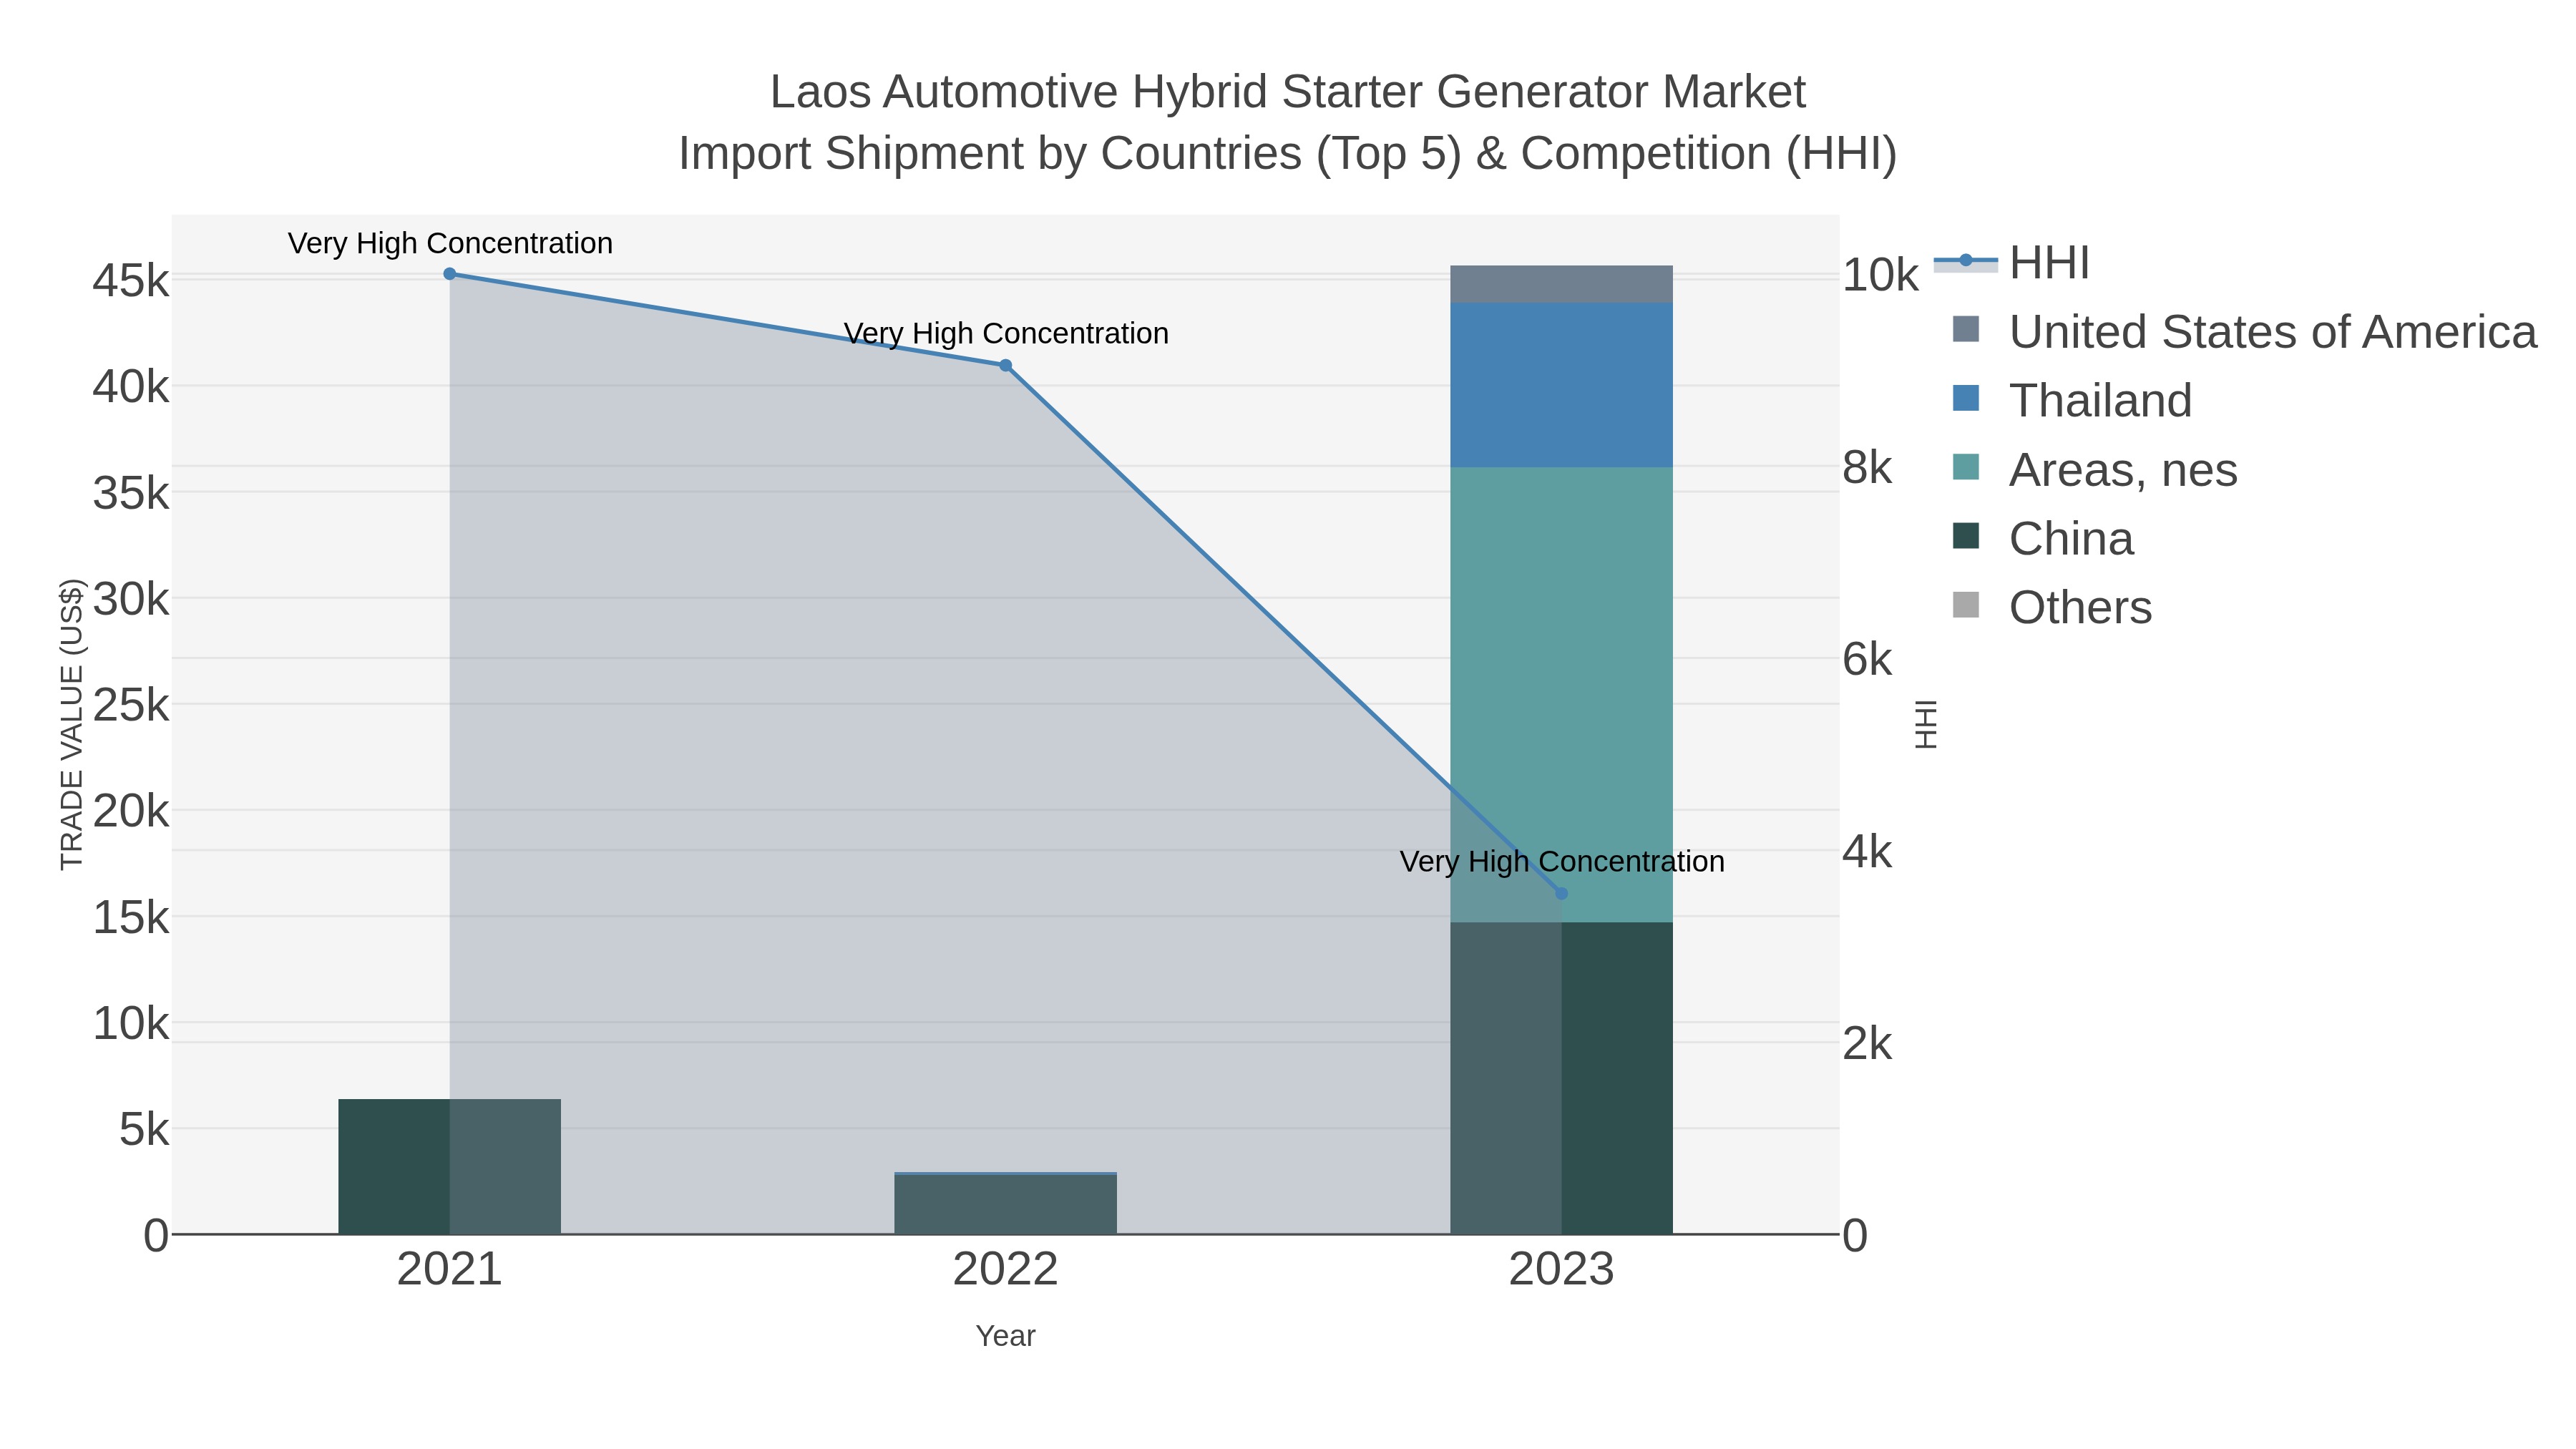This screenshot has width=2576, height=1449.
Task: Click the 2022 x-axis label
Action: 1006,1270
